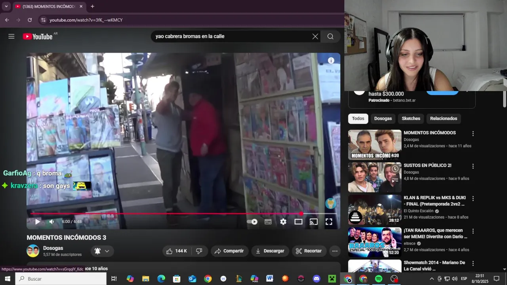This screenshot has width=507, height=285.
Task: Open File Explorer from taskbar
Action: 146,279
